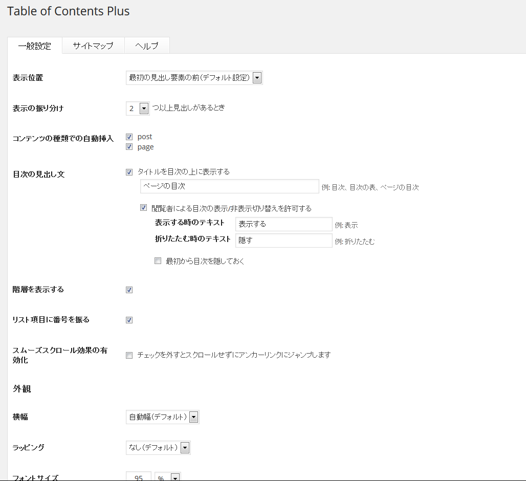
Task: Open the heading count dropdown showing 2
Action: point(138,108)
